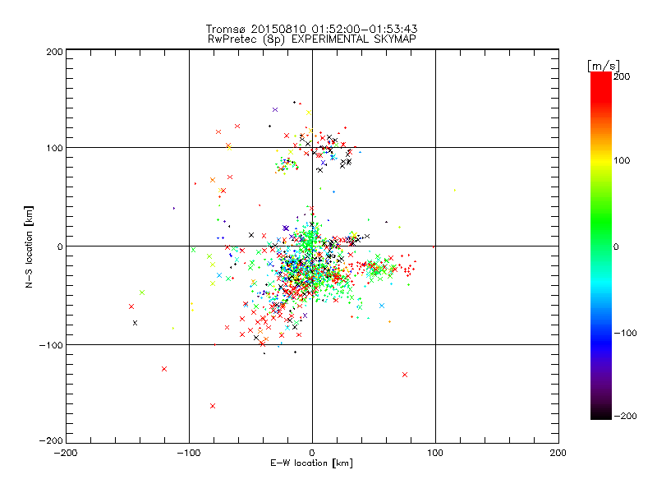Click the x-axis tick label '-200'

tap(66, 453)
